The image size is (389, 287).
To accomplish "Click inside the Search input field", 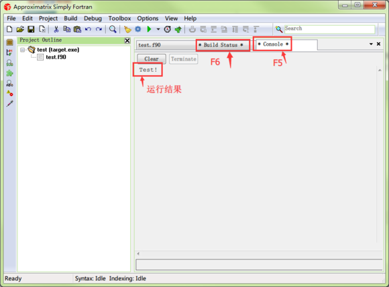I will pyautogui.click(x=329, y=29).
